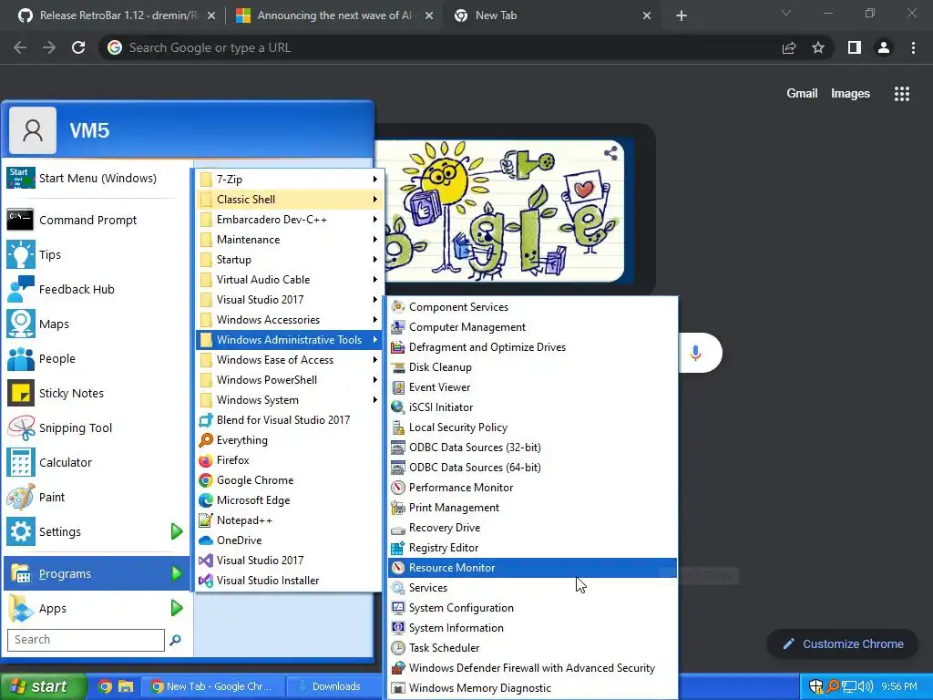Expand the Classic Shell folder
The width and height of the screenshot is (933, 700).
tap(289, 200)
